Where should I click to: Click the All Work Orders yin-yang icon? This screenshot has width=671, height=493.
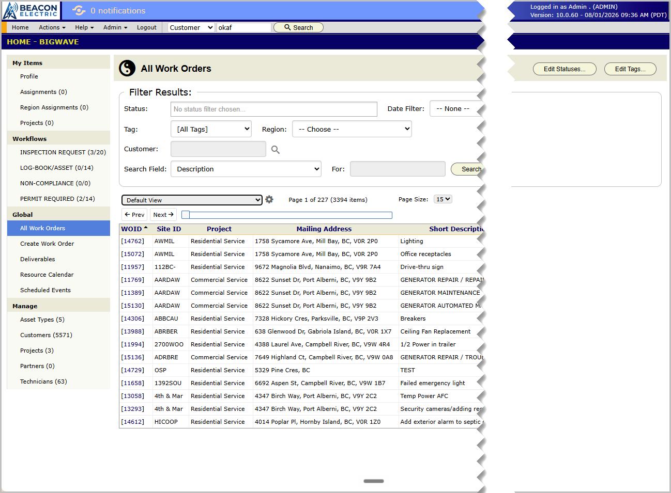pos(127,68)
